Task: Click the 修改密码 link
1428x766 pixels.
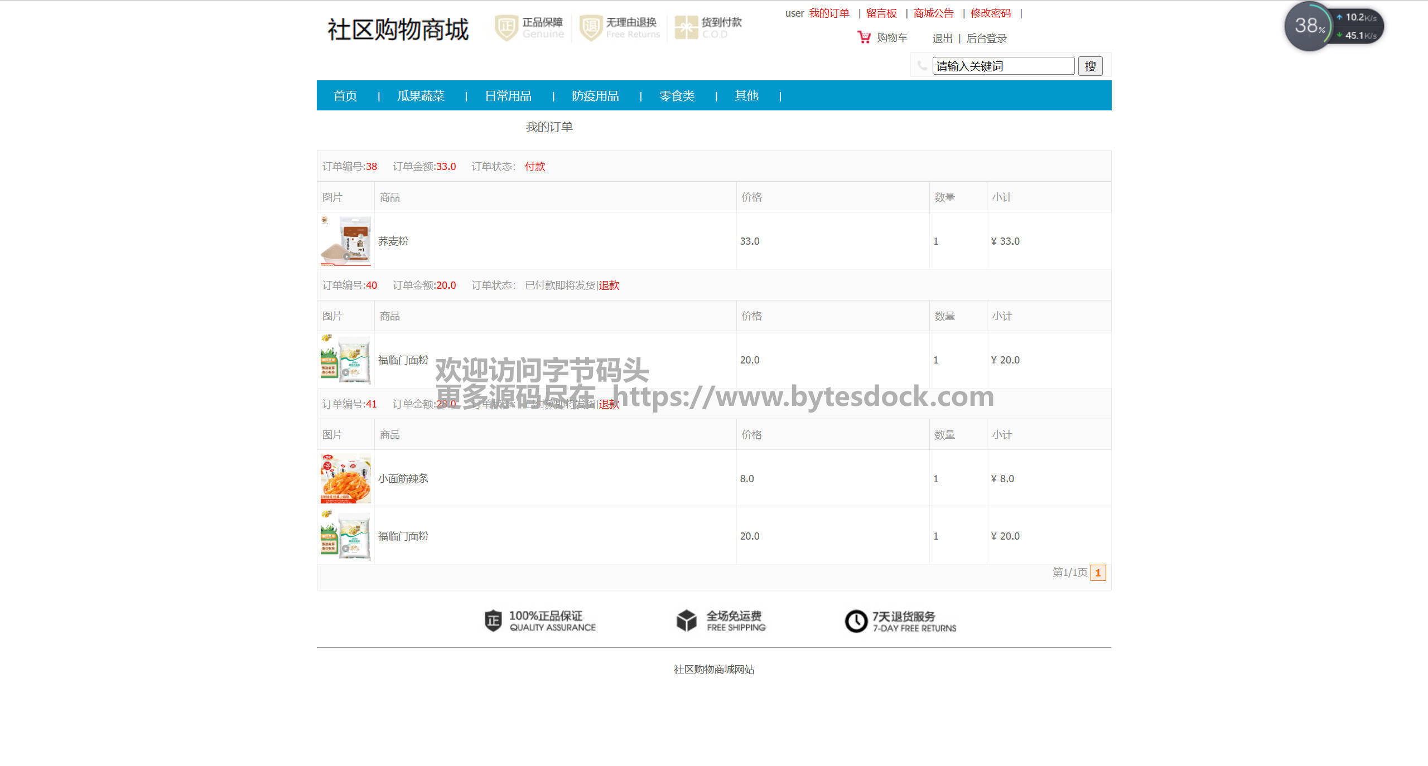Action: [x=991, y=13]
